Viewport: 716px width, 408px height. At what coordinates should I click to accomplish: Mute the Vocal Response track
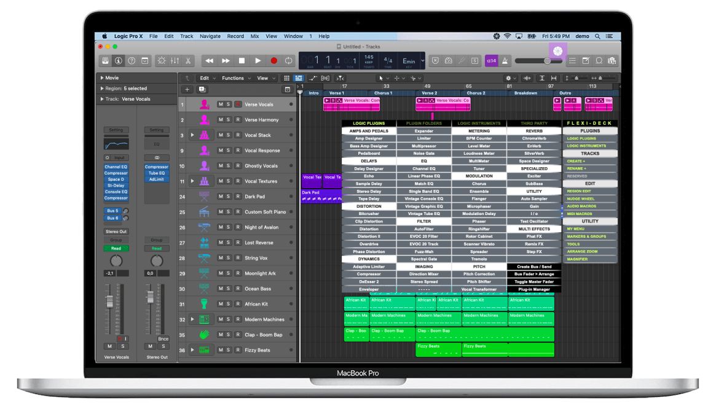pos(220,151)
